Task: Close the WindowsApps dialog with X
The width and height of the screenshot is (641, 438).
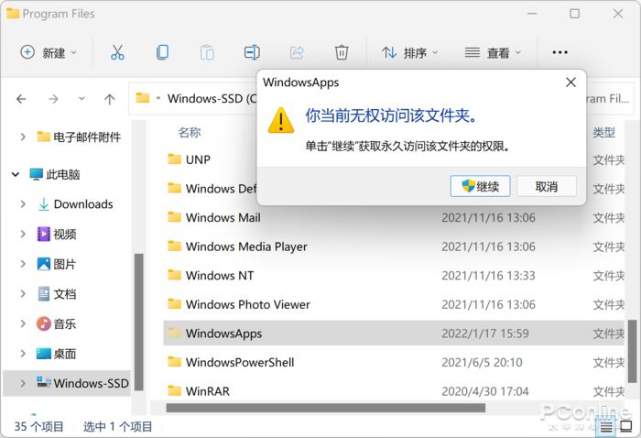Action: (570, 82)
